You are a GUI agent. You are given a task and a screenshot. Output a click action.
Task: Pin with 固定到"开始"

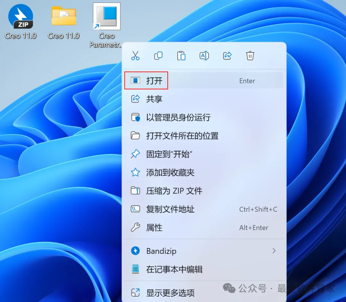click(x=204, y=154)
